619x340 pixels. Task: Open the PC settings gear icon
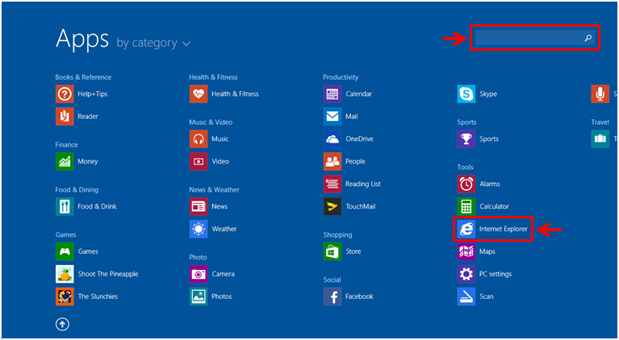tap(466, 274)
